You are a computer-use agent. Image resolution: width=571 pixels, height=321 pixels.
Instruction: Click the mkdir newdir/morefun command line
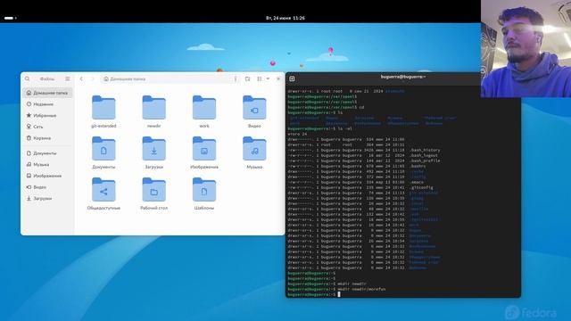361,289
